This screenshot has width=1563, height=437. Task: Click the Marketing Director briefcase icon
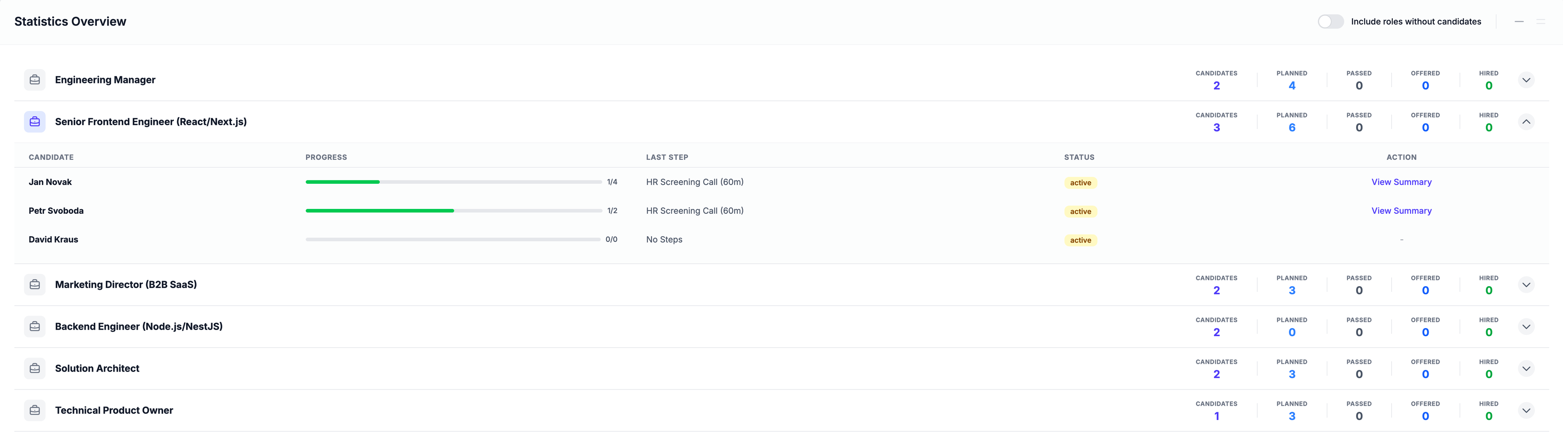coord(35,285)
